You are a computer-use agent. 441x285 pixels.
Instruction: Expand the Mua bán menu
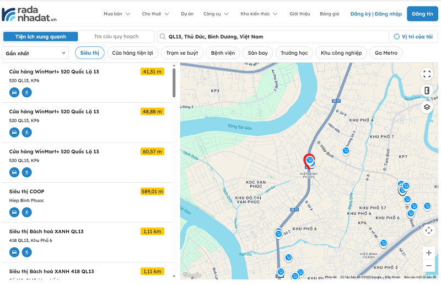pos(116,14)
